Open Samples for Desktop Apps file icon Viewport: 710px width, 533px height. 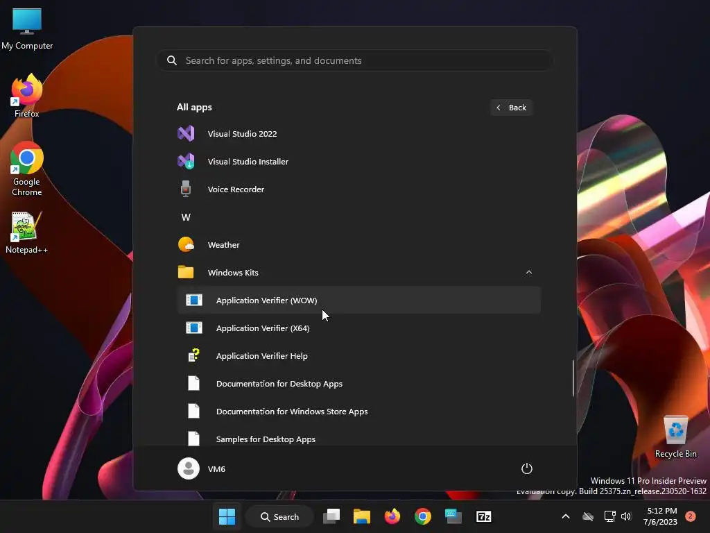[194, 439]
